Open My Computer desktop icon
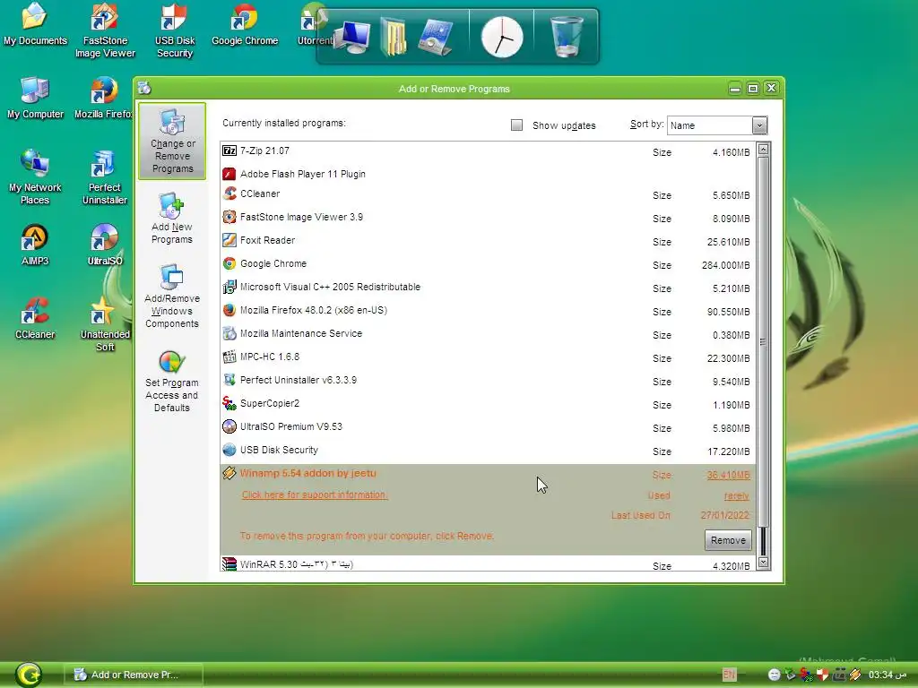918x688 pixels. 35,99
